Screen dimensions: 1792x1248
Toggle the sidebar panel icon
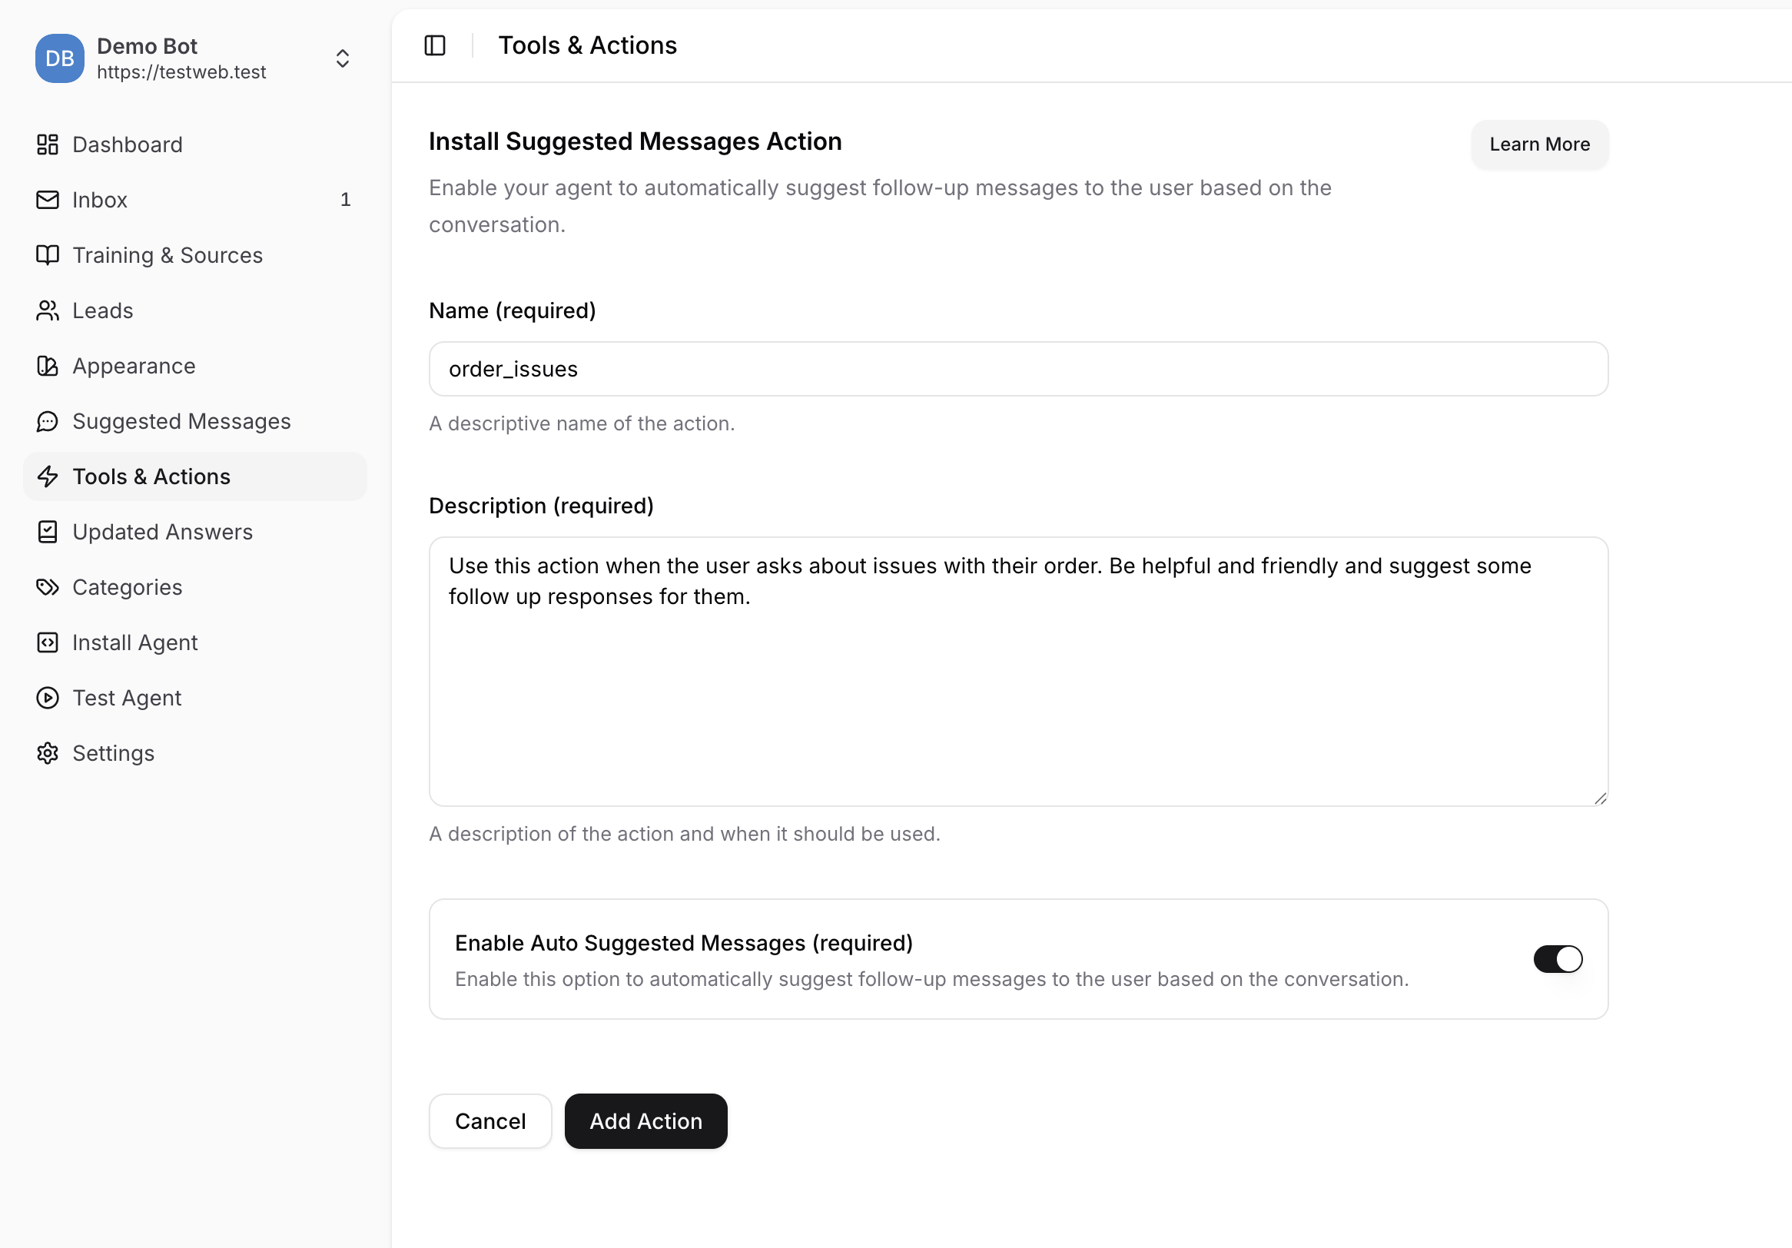435,45
